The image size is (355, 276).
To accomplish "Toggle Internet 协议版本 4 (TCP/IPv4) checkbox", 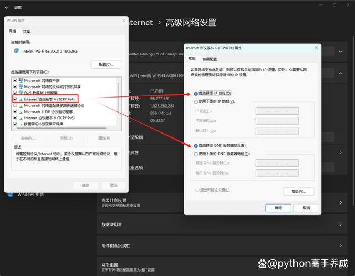I will tap(15, 99).
